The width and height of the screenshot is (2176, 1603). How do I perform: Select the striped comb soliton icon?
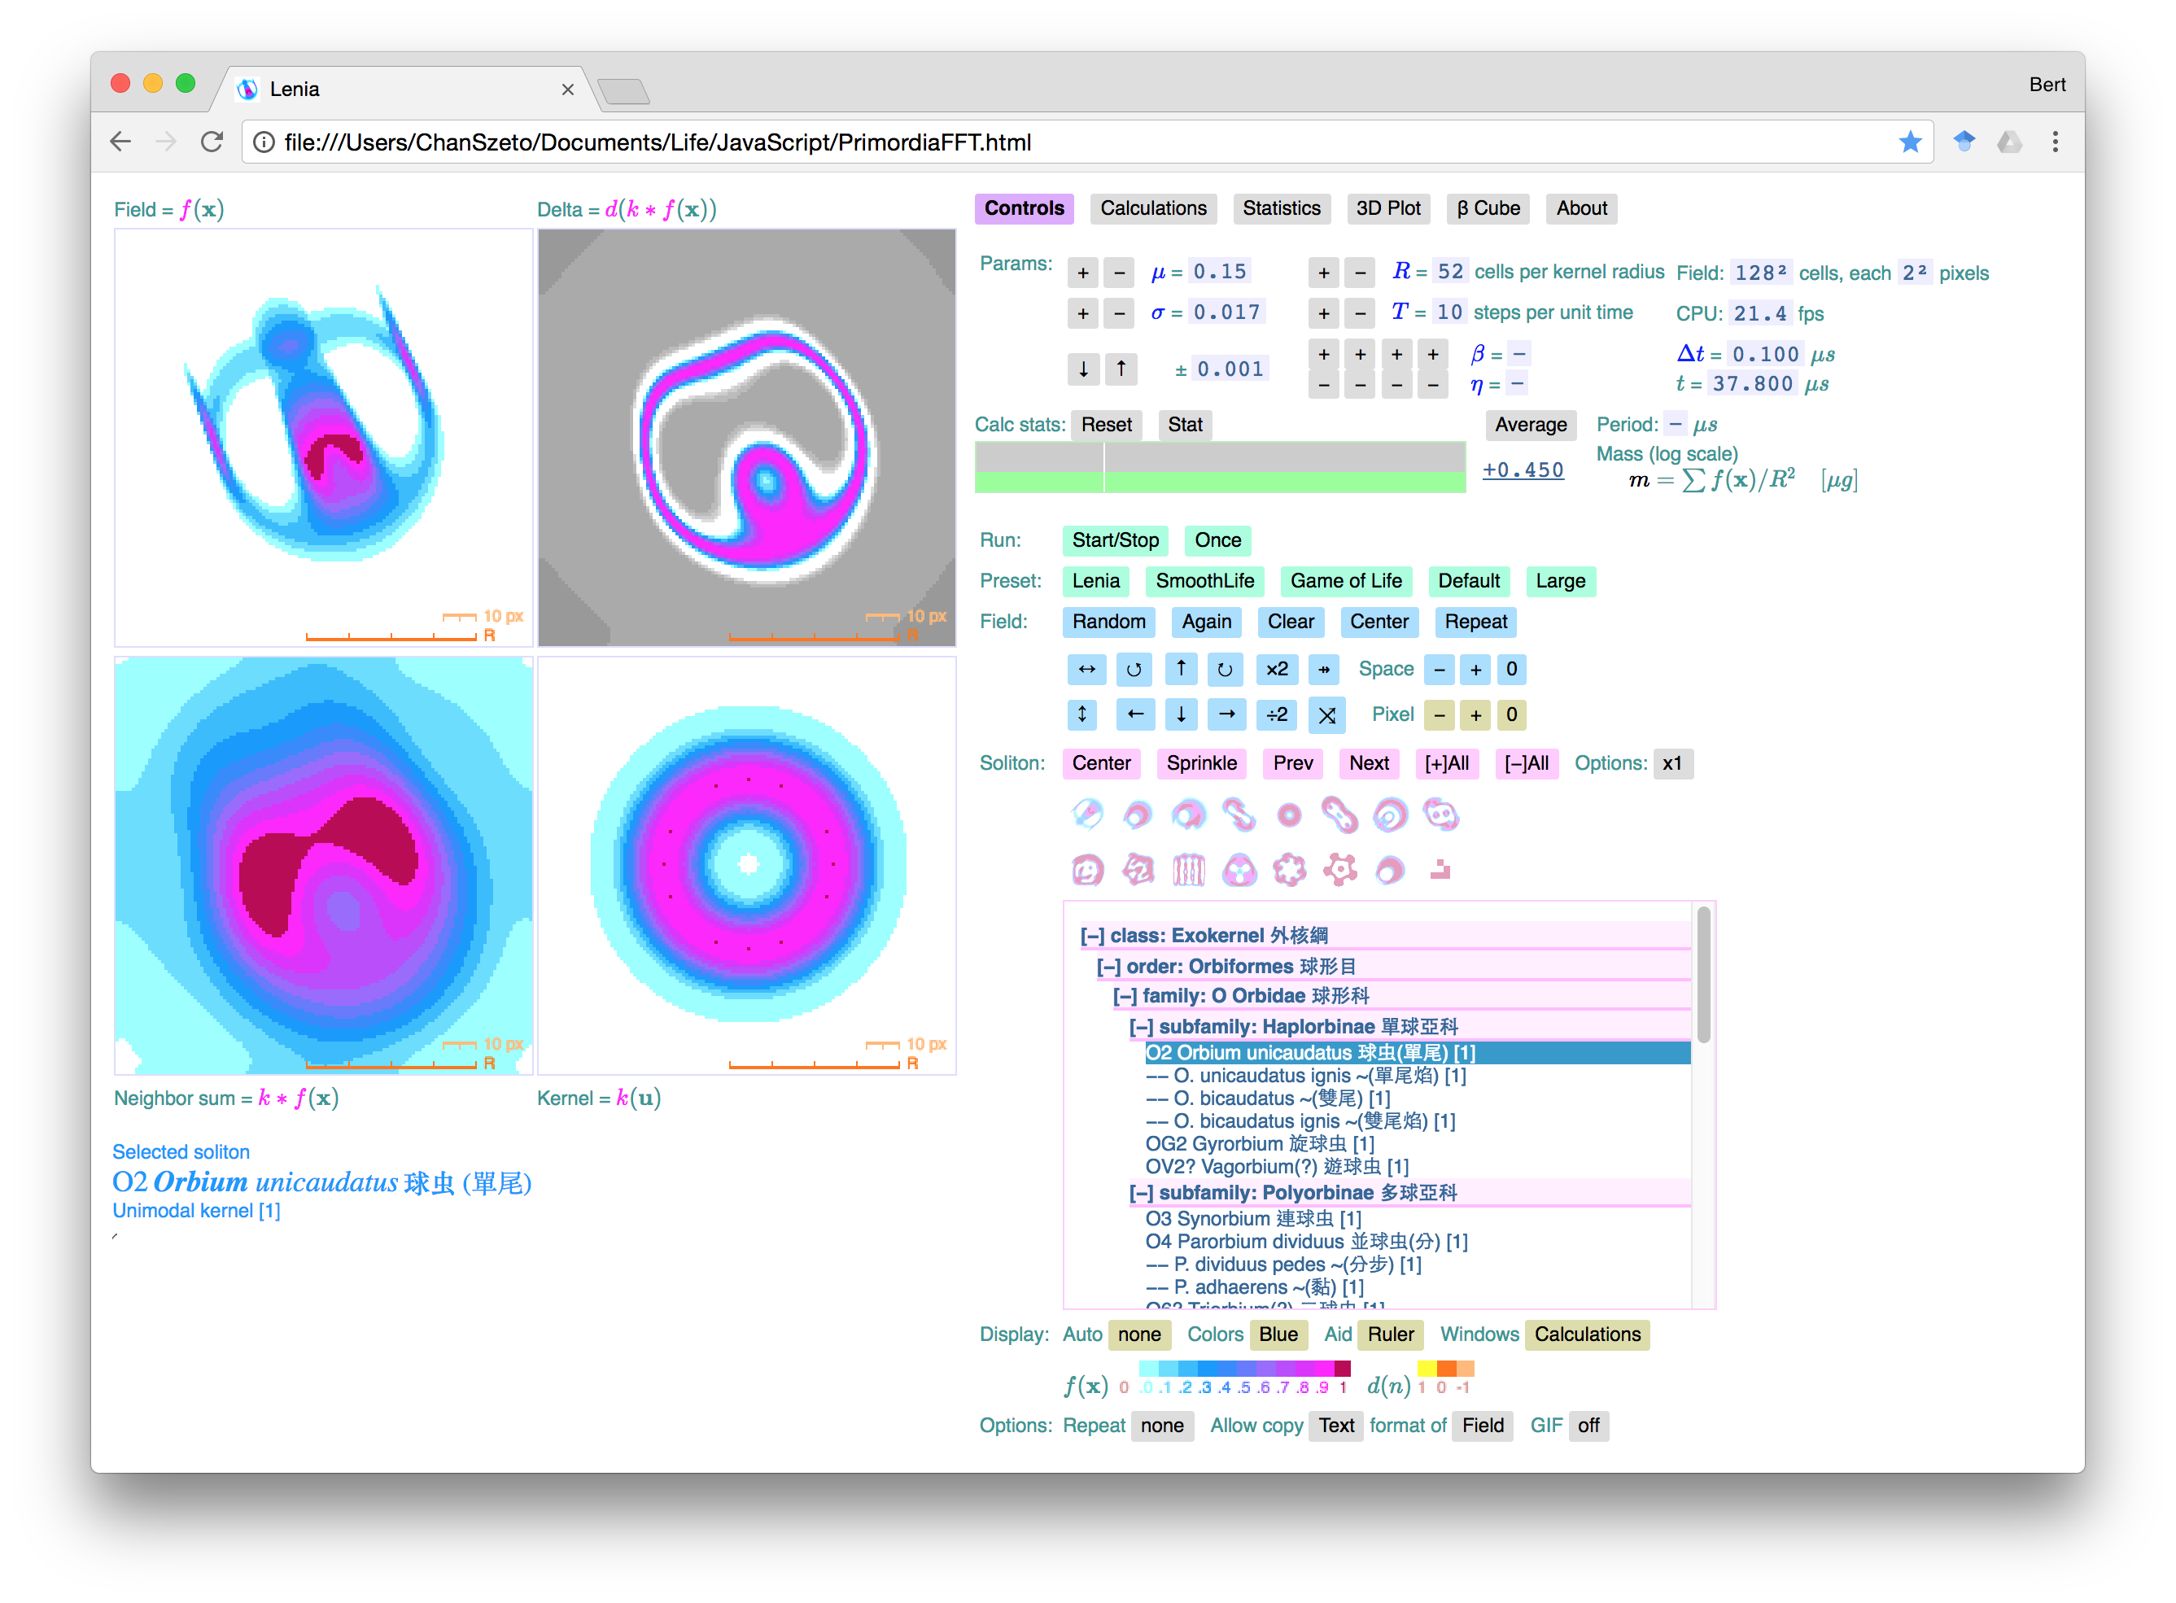point(1188,869)
